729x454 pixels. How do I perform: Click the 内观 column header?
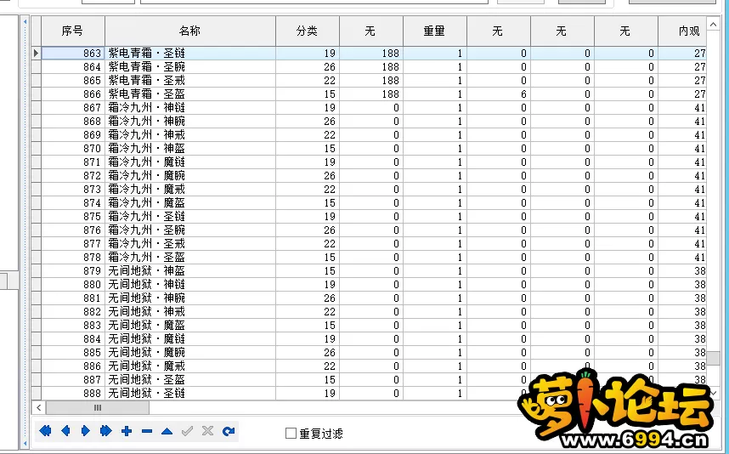coord(682,31)
